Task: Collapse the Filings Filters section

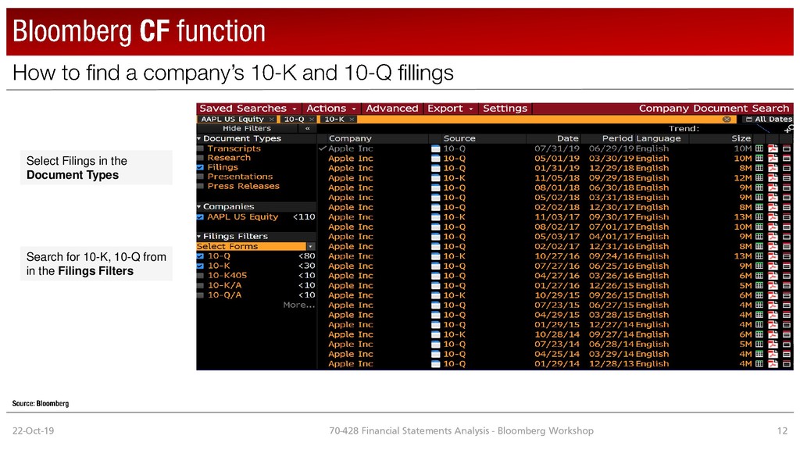Action: 199,237
